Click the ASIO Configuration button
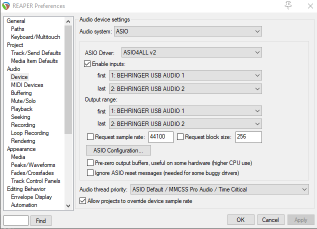The image size is (317, 229). [118, 150]
